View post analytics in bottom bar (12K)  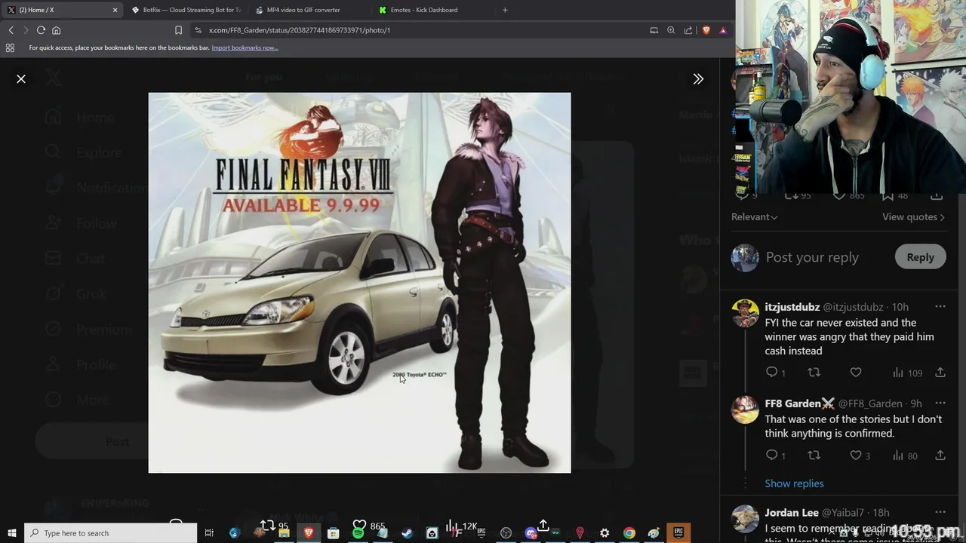pyautogui.click(x=460, y=526)
